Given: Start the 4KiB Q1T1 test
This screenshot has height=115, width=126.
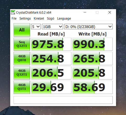Looking at the screenshot, I should point(22,87).
